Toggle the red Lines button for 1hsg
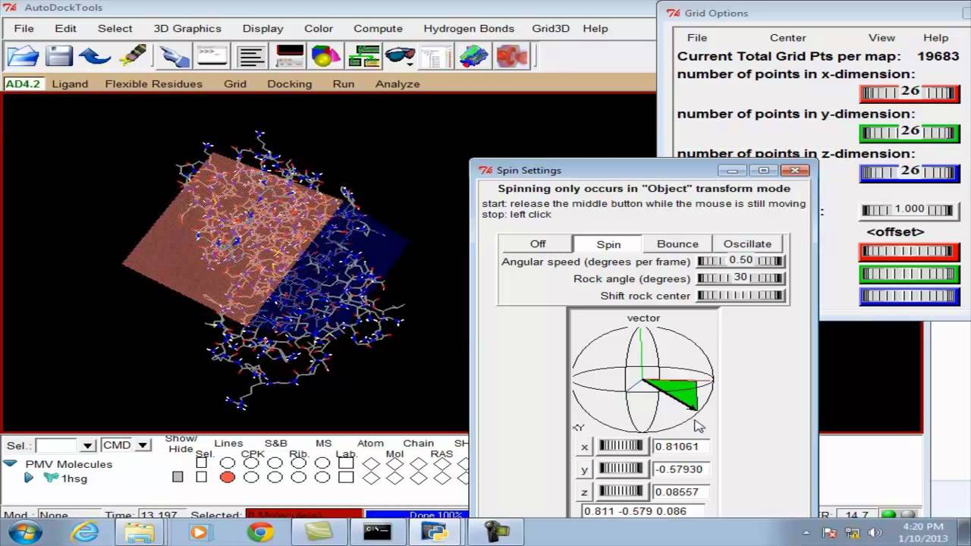This screenshot has width=971, height=546. tap(227, 477)
